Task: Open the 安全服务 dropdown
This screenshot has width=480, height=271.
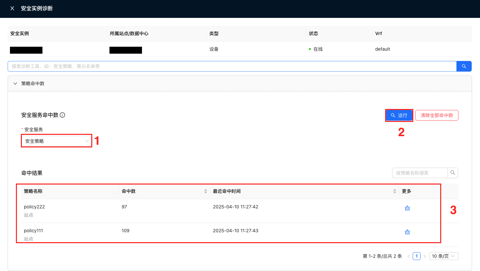Action: tap(56, 141)
